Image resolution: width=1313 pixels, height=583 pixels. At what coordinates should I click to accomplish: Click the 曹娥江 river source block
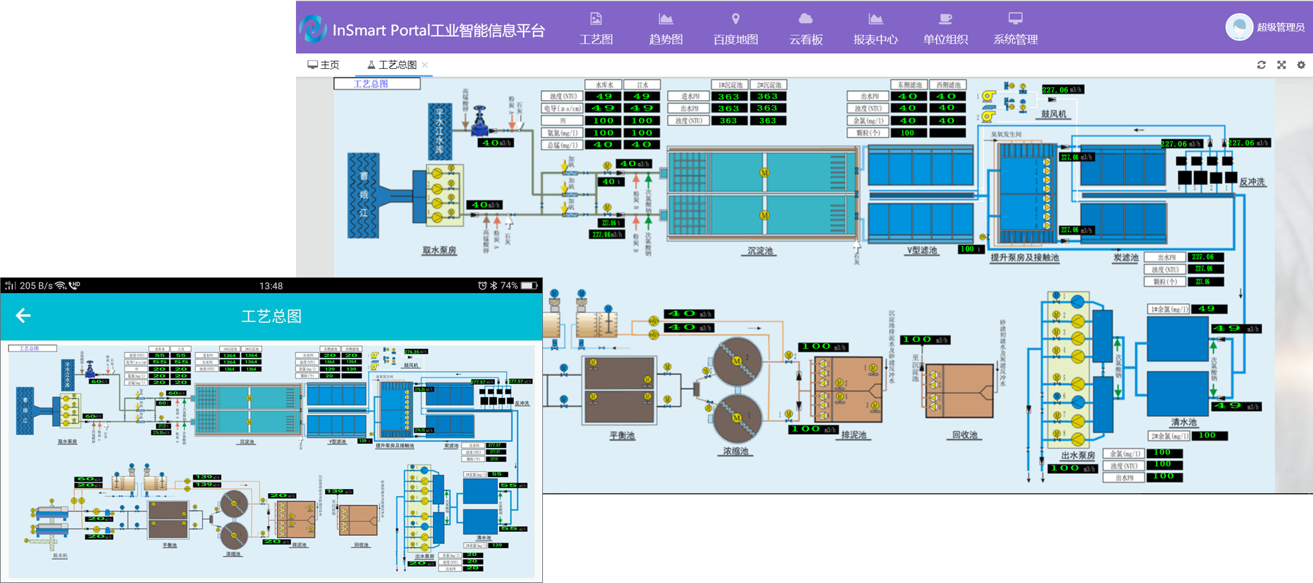point(364,195)
